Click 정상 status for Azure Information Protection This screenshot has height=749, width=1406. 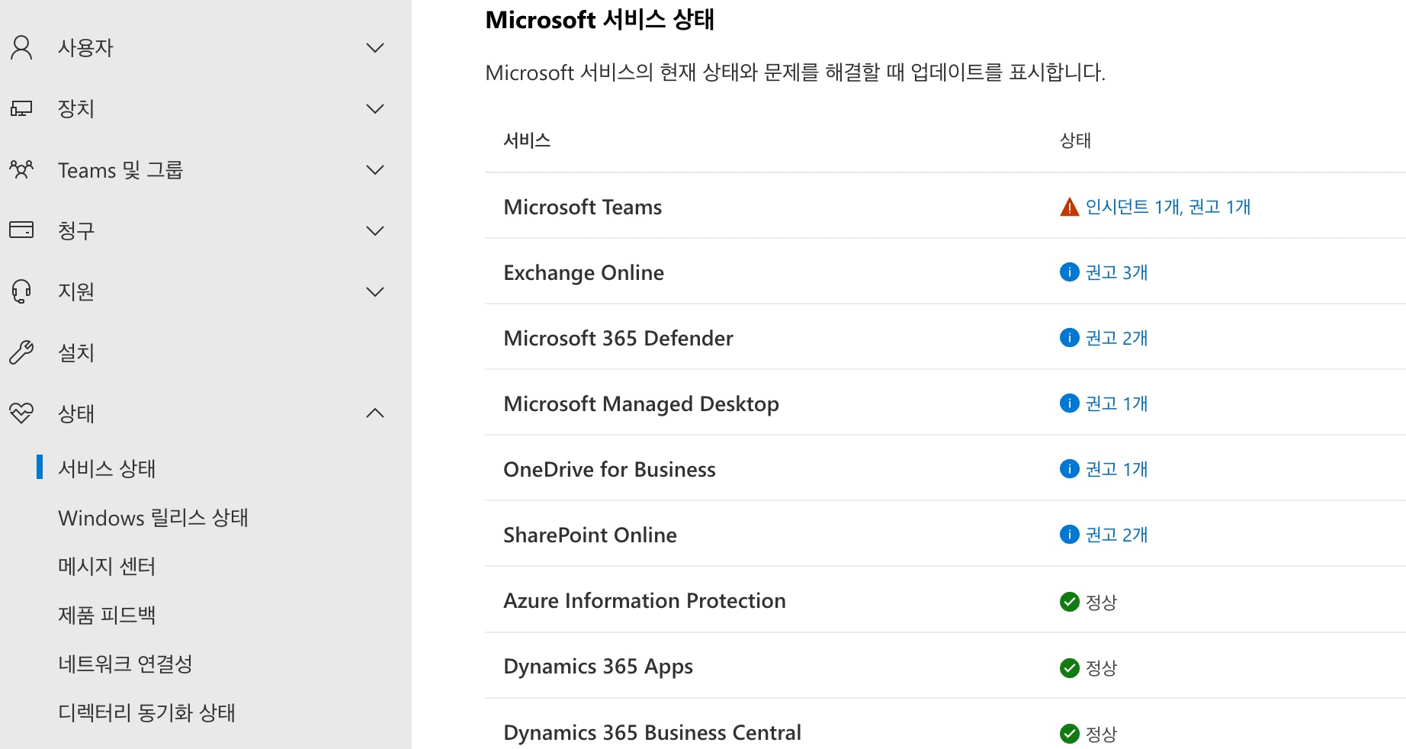1101,602
